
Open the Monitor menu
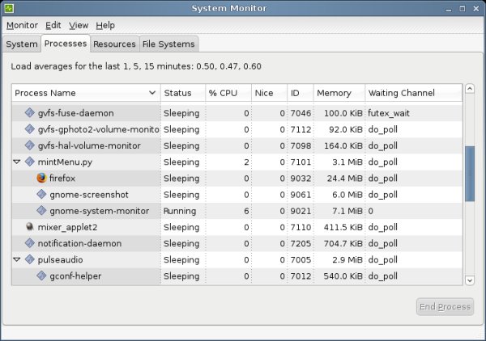tap(22, 25)
